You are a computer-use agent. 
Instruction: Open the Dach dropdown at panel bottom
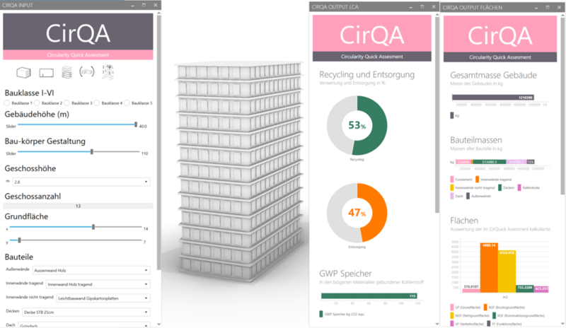pos(84,325)
